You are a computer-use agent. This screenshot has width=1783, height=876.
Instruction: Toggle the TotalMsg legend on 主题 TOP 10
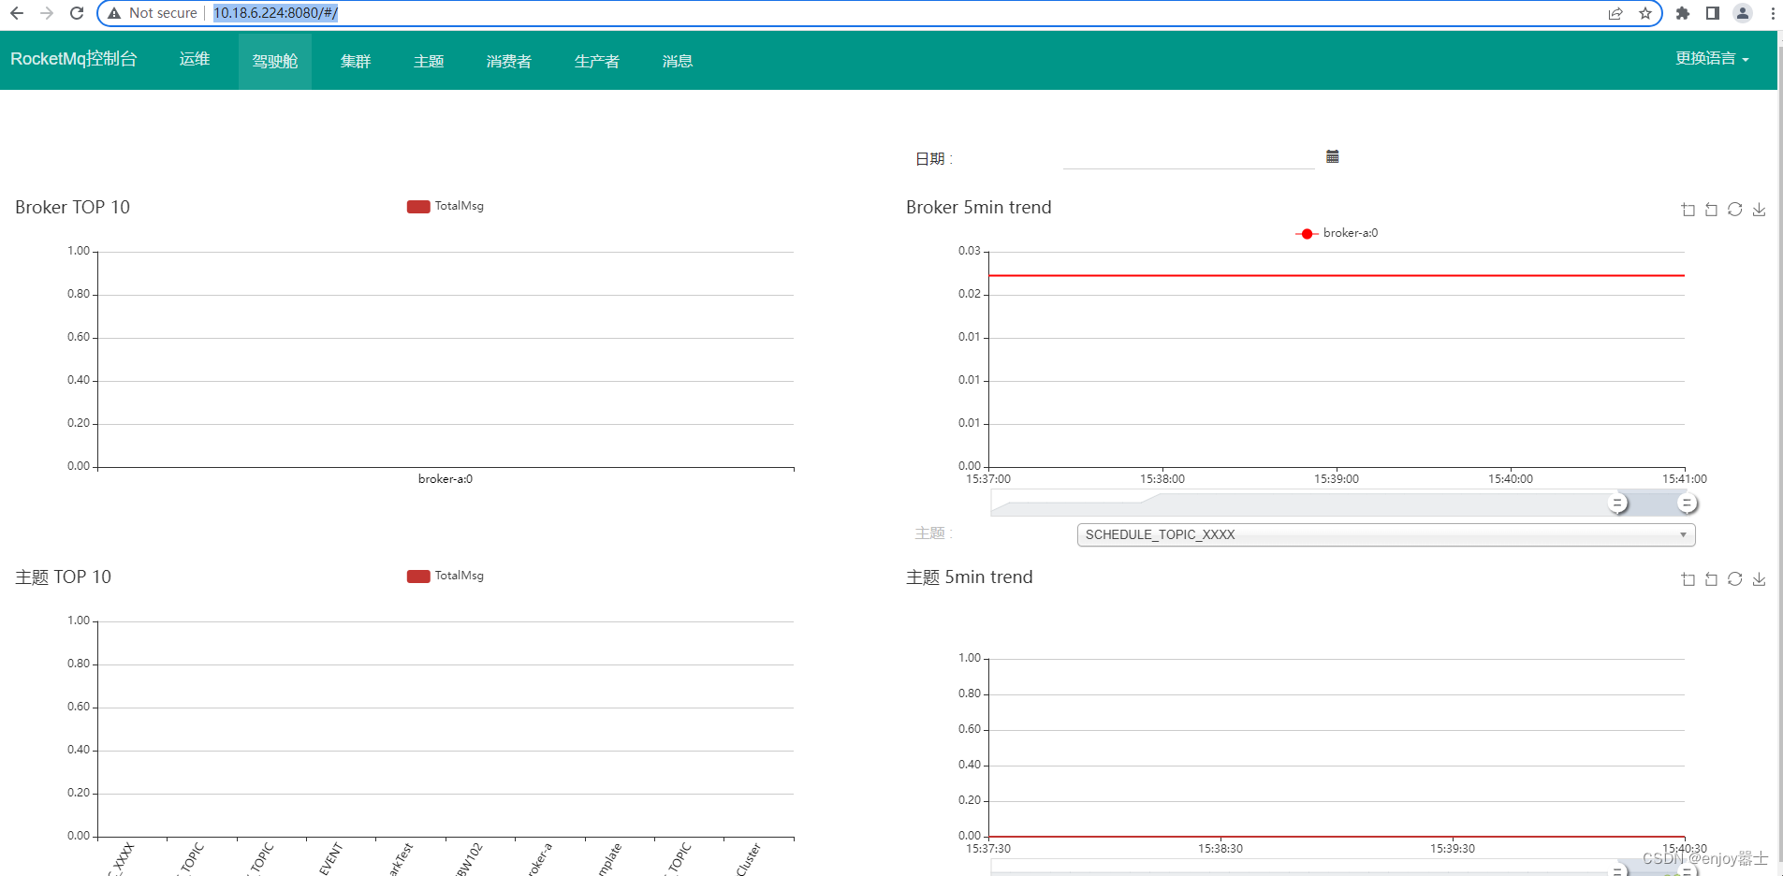tap(445, 576)
